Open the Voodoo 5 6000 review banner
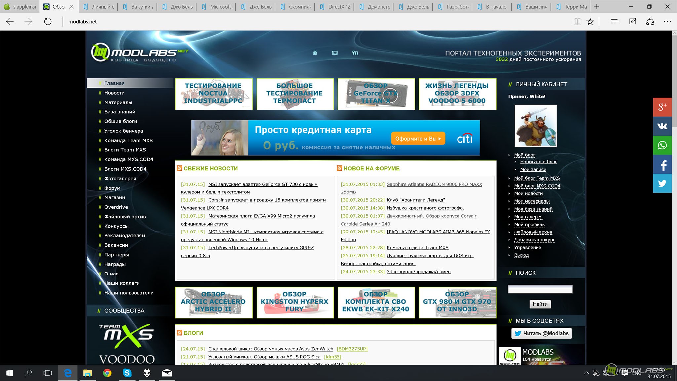This screenshot has width=677, height=381. click(457, 94)
